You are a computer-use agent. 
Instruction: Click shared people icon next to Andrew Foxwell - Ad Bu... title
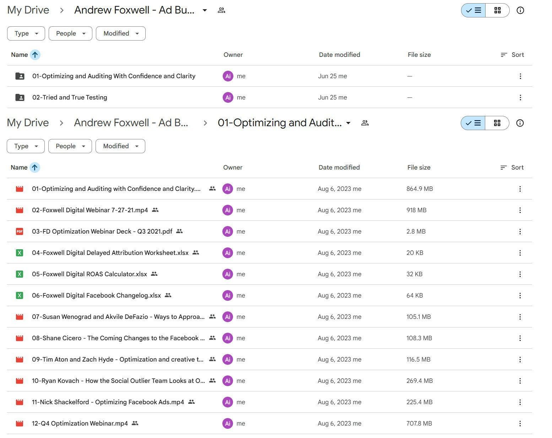221,10
